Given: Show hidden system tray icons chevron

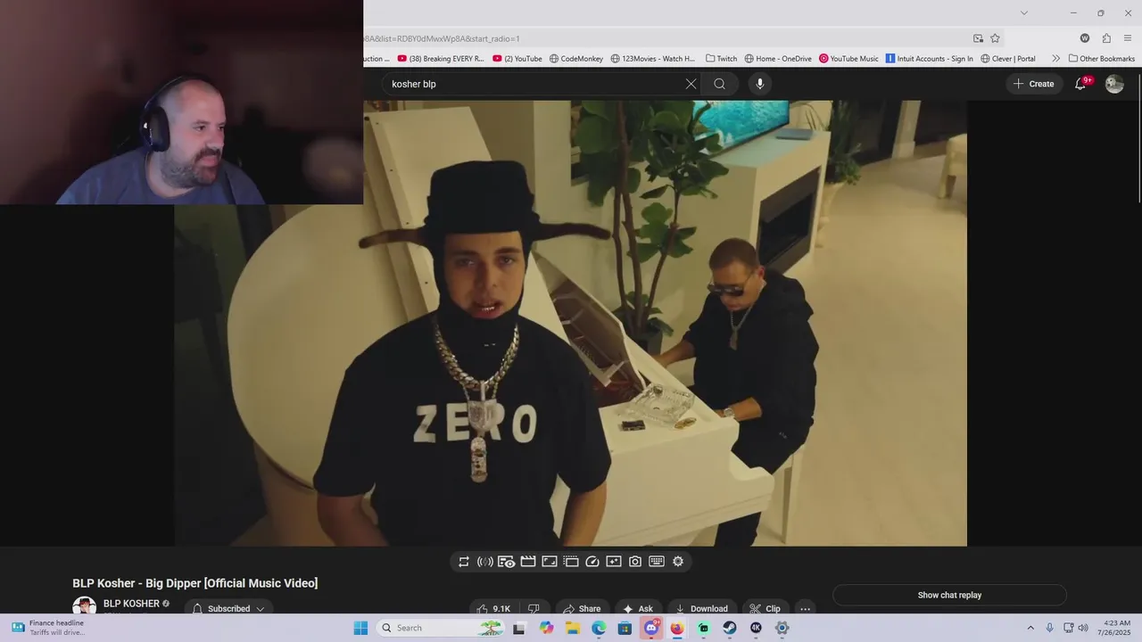Looking at the screenshot, I should 1030,628.
